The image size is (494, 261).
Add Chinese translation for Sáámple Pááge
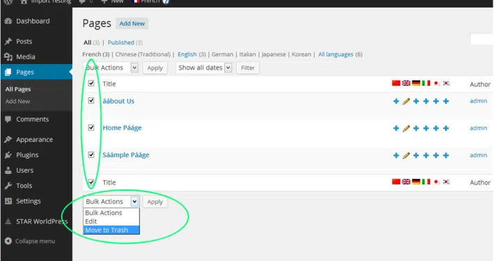[x=396, y=155]
